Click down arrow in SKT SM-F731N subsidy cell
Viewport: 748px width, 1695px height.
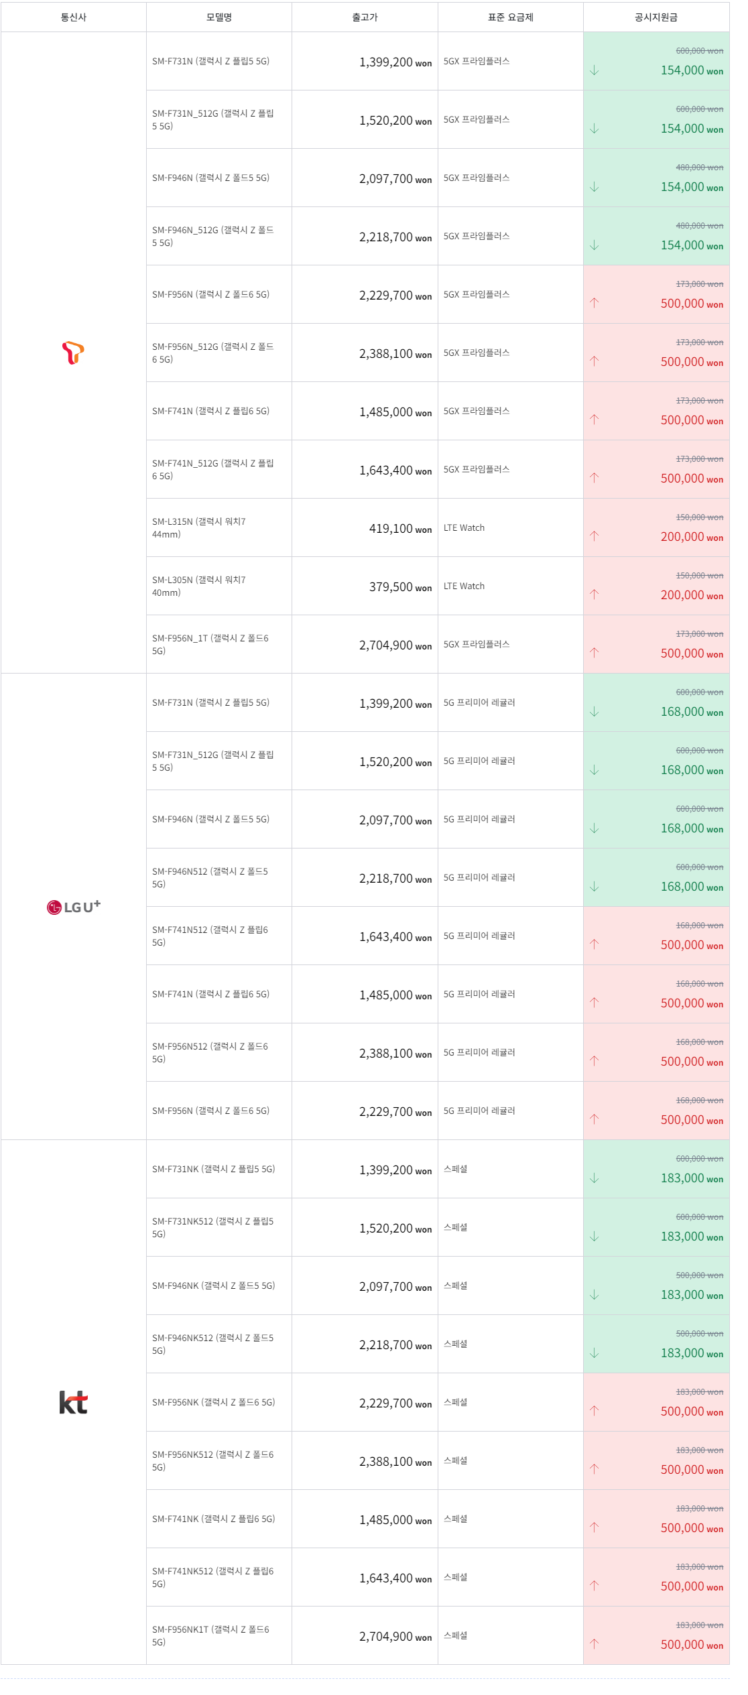594,70
